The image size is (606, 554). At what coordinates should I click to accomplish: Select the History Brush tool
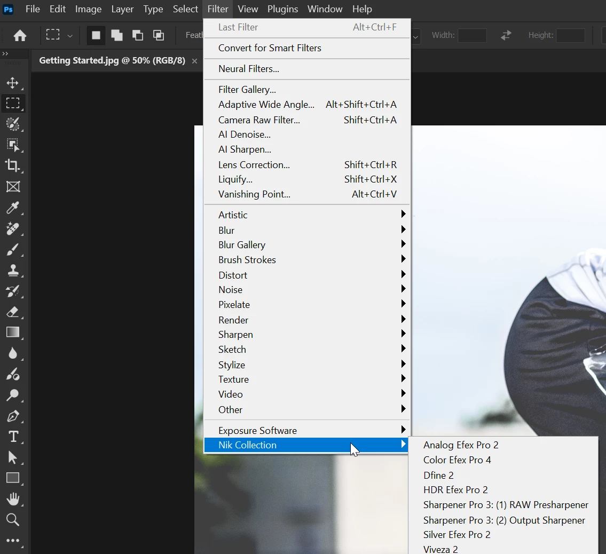(x=13, y=291)
